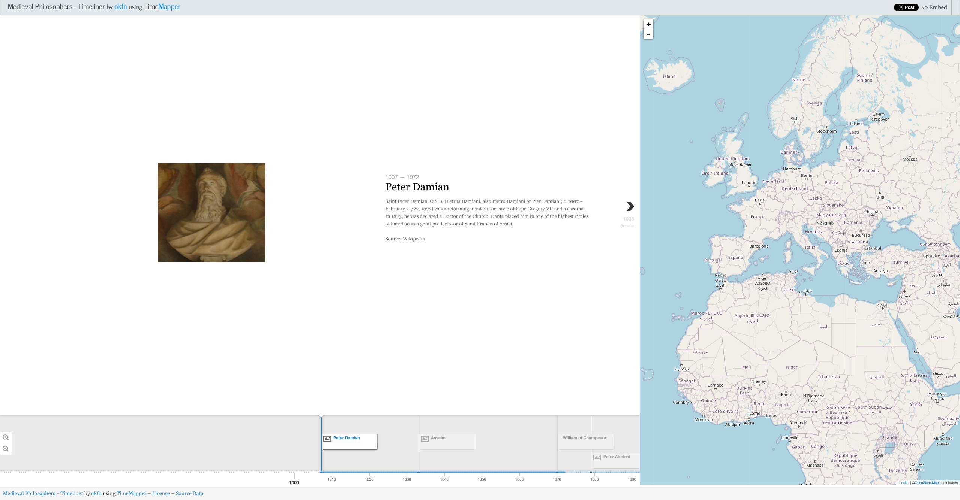Click timeline zoom-out magnifier icon

(x=6, y=449)
